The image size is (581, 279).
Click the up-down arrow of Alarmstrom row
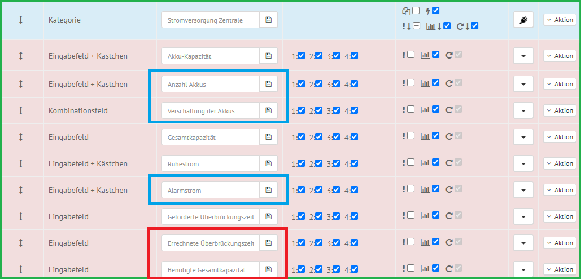pyautogui.click(x=21, y=190)
